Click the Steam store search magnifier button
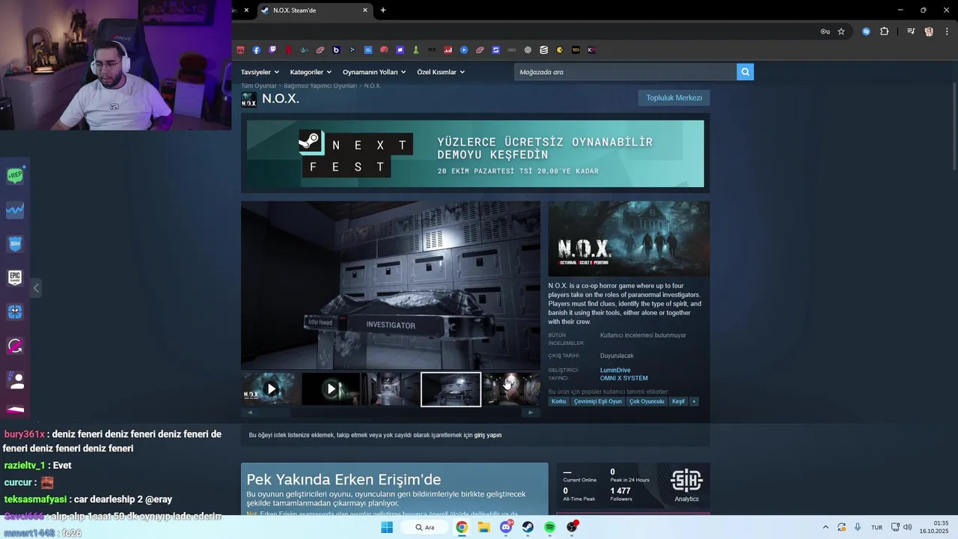958x539 pixels. 745,72
